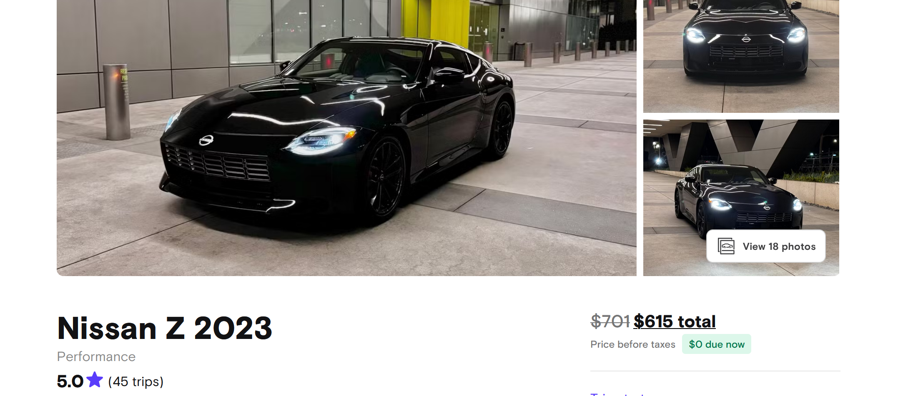Image resolution: width=898 pixels, height=396 pixels.
Task: Click the 5.0 rating score
Action: point(70,381)
